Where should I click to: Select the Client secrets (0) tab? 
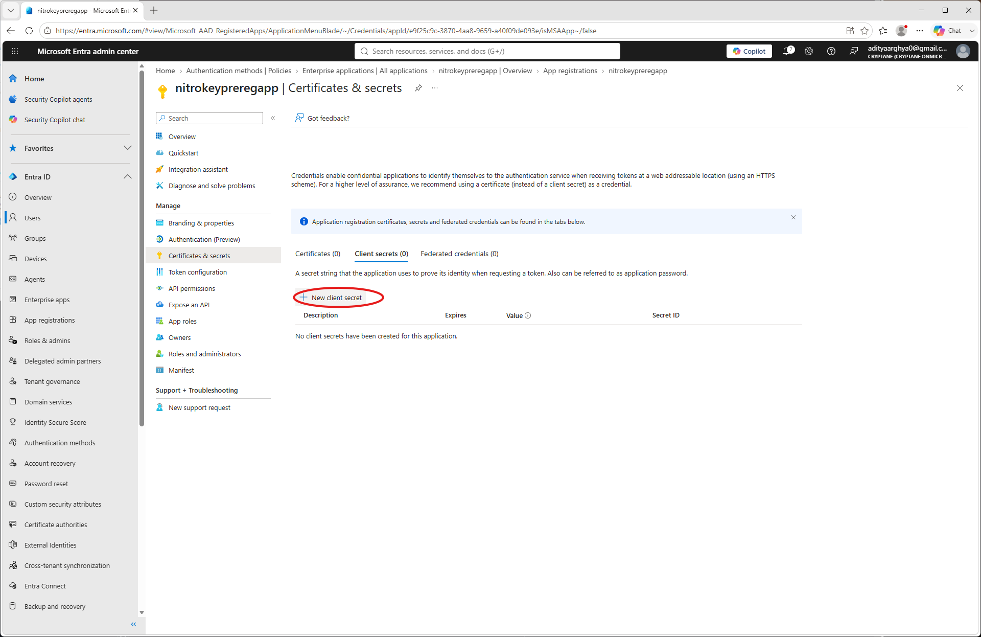(x=381, y=254)
